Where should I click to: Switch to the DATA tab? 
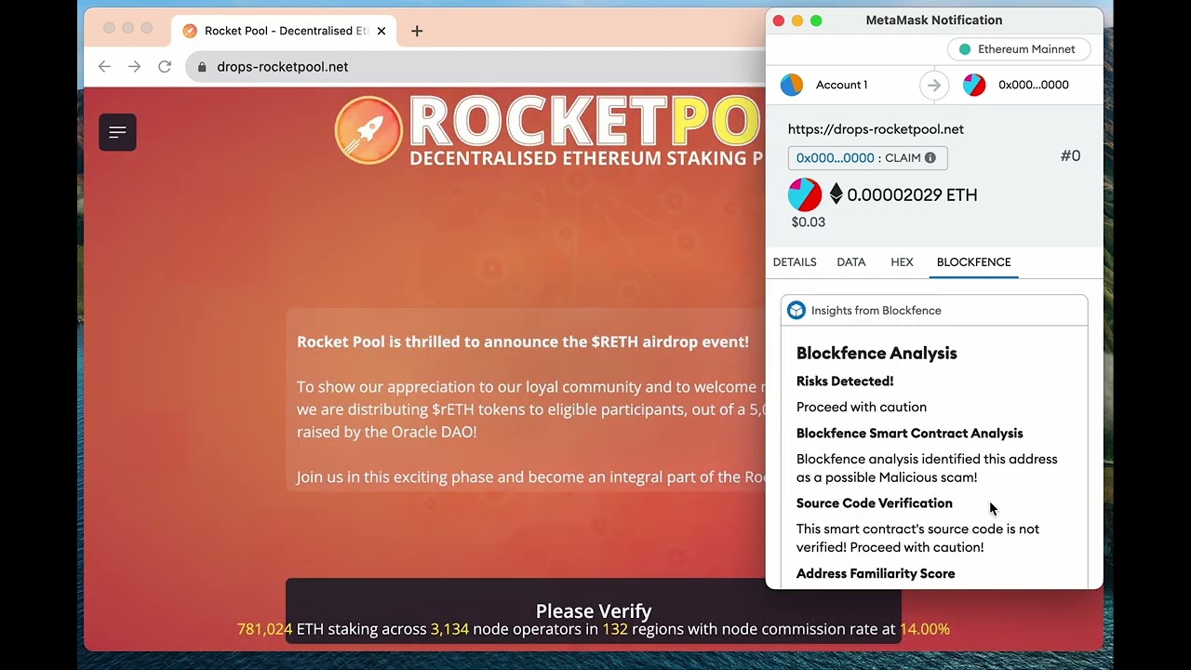(x=851, y=262)
